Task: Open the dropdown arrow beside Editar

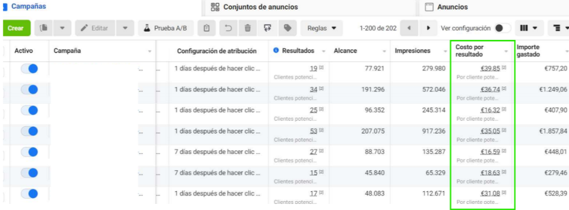Action: 125,28
